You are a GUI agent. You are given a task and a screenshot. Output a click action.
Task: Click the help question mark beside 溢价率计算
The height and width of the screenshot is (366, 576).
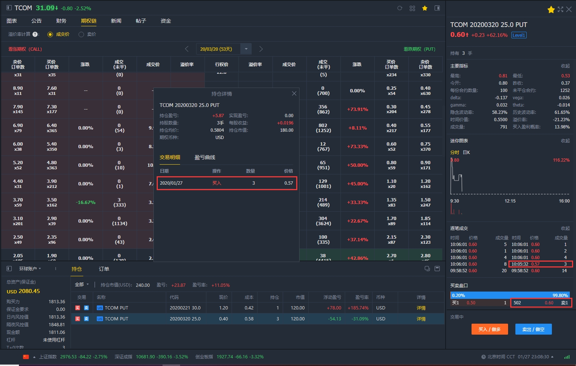pyautogui.click(x=35, y=34)
